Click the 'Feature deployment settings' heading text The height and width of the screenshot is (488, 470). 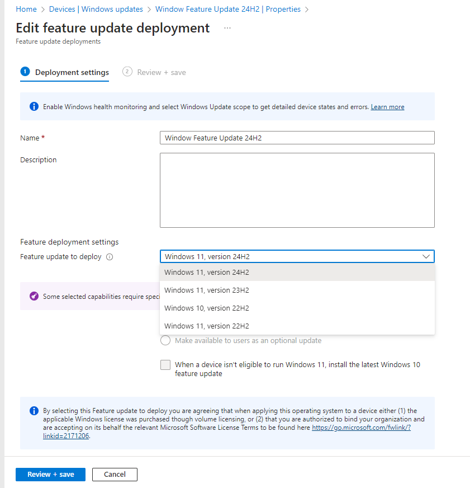coord(69,242)
